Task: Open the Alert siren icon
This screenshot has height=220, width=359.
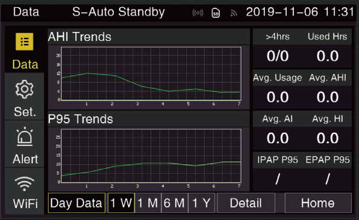Action: click(24, 136)
